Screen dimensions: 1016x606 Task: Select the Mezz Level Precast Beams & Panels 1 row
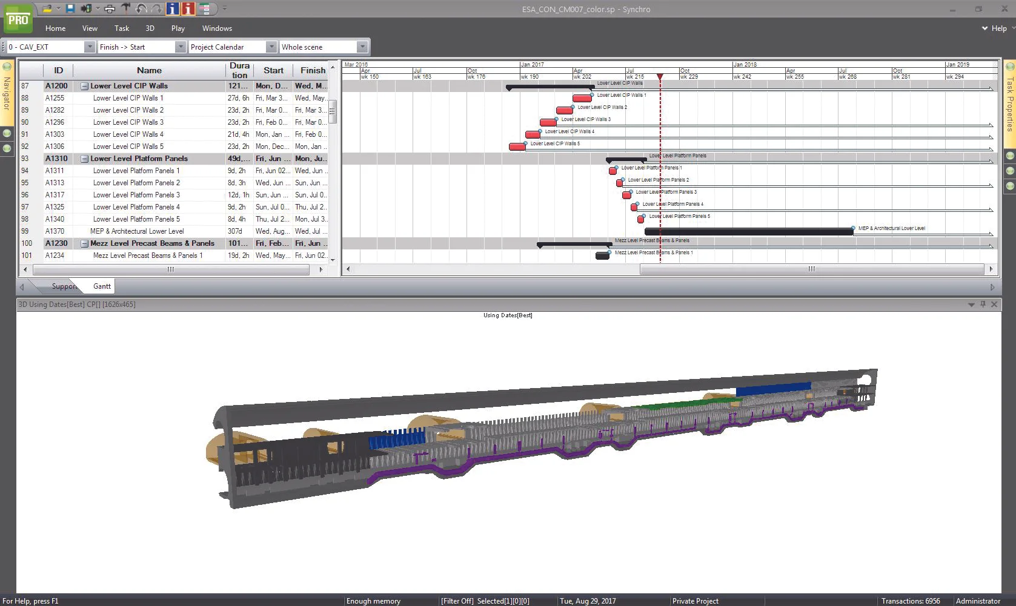click(174, 255)
